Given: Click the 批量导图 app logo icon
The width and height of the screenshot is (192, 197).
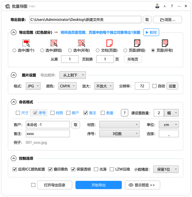Looking at the screenshot, I should coord(8,6).
